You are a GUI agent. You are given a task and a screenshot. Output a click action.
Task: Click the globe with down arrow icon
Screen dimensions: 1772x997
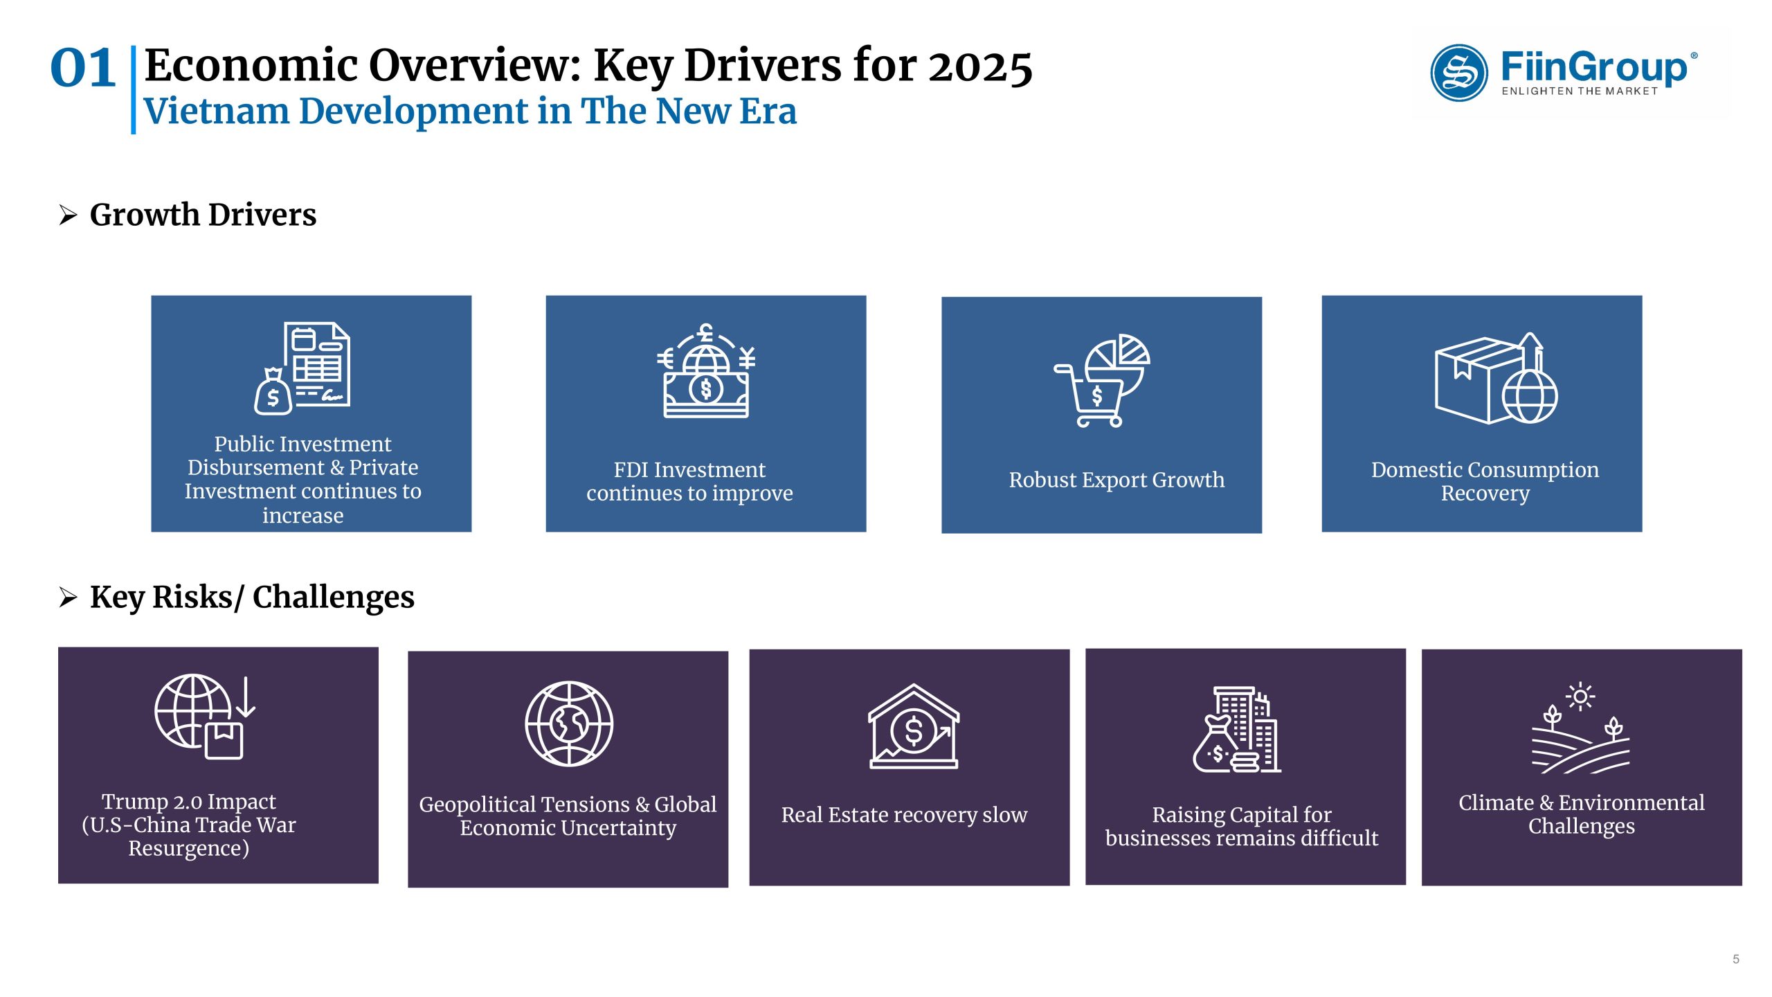(x=205, y=717)
